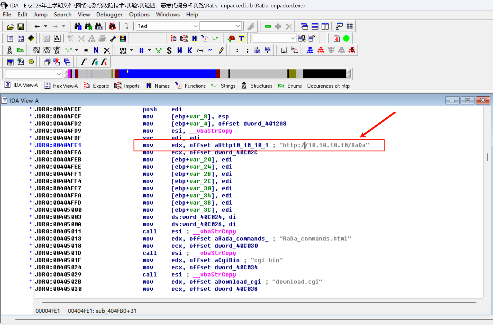
Task: Search for immediate value (binoculars with hash)
Action: (x=78, y=26)
